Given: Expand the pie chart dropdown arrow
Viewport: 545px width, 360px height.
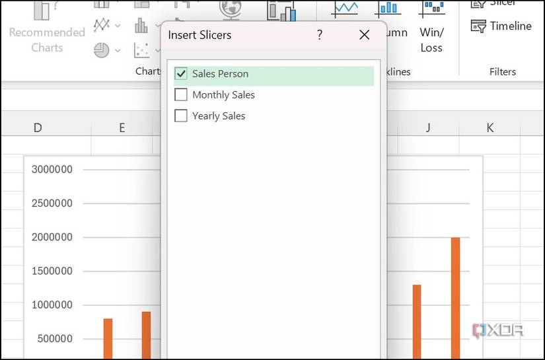Looking at the screenshot, I should click(x=118, y=50).
